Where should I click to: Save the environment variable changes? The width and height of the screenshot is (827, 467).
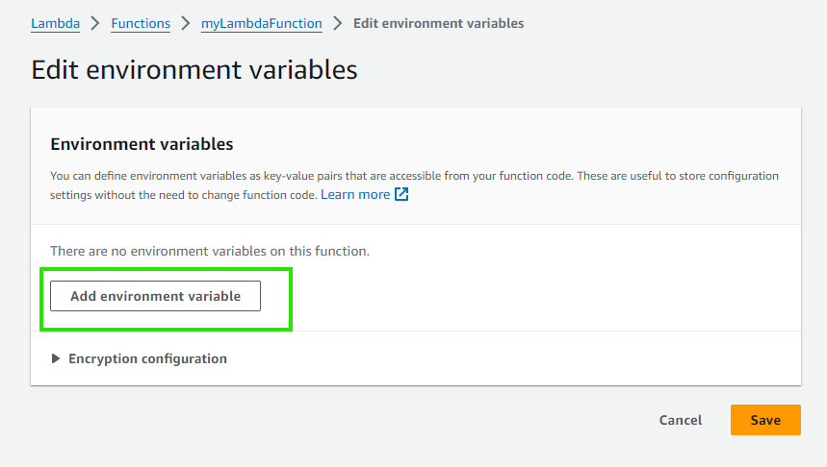tap(765, 420)
